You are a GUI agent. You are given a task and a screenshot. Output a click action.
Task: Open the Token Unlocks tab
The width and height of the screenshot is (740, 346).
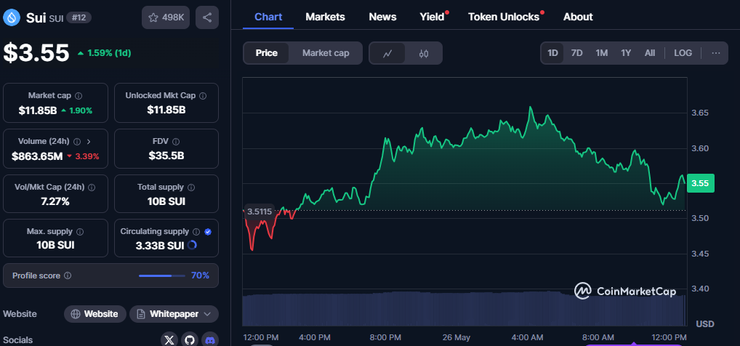click(x=504, y=17)
